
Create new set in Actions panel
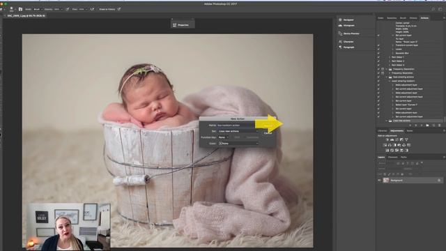coord(427,125)
